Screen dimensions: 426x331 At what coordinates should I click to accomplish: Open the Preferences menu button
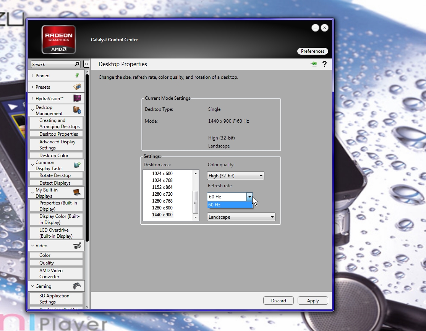point(312,51)
